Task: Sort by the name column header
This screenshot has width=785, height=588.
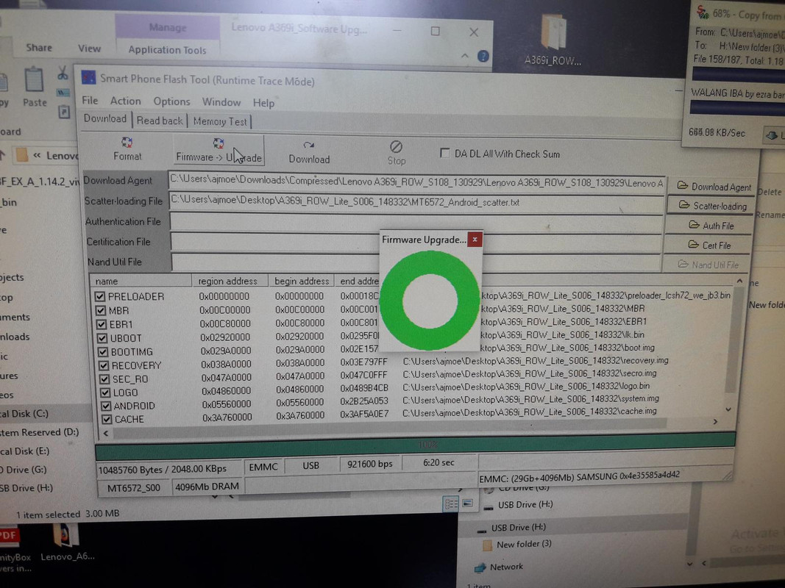Action: (141, 281)
